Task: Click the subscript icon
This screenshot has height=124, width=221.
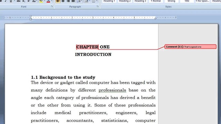Action: pos(24,1)
